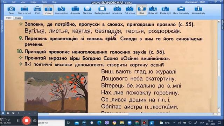Open the Video tool side panel
The height and width of the screenshot is (126, 224).
point(222,24)
